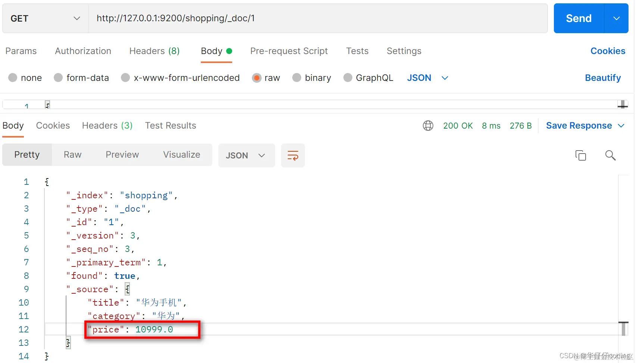The width and height of the screenshot is (636, 363).
Task: Click the Cookies link at the right
Action: click(x=608, y=51)
